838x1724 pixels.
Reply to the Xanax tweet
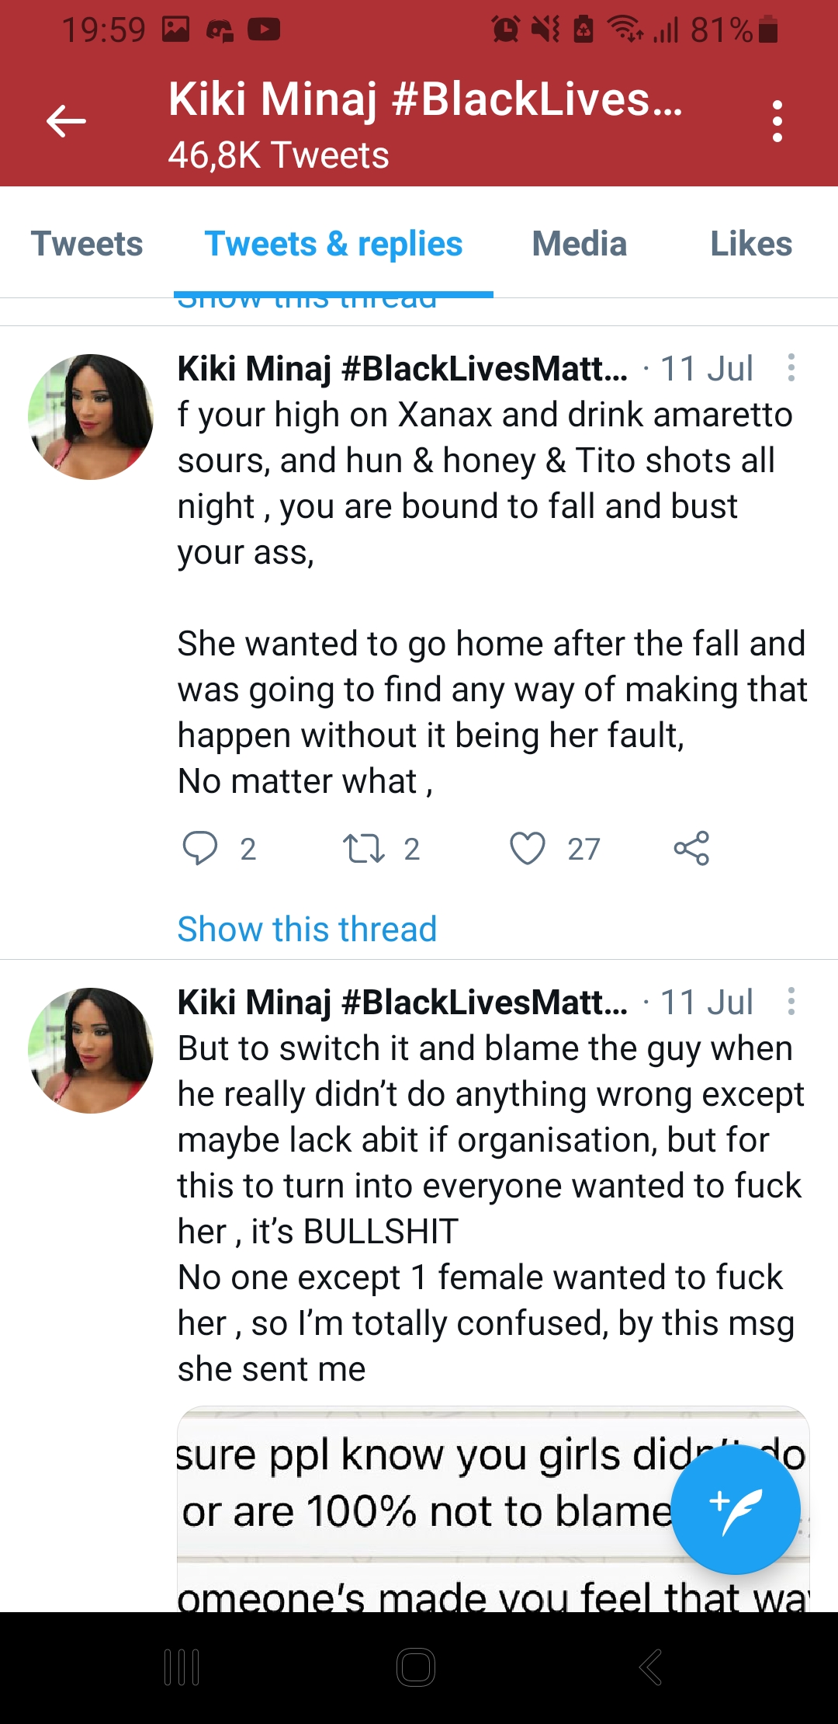[x=199, y=848]
